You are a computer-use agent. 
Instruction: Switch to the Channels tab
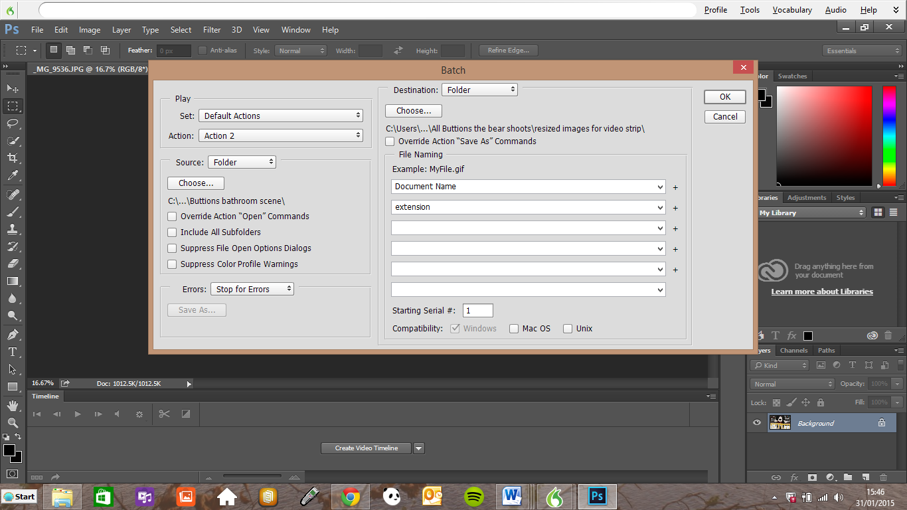tap(793, 350)
